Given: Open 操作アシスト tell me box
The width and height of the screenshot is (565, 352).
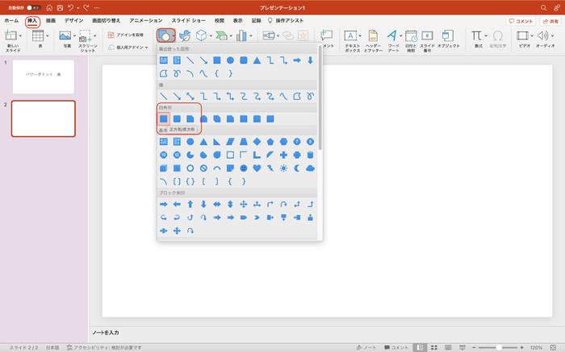Looking at the screenshot, I should (x=286, y=20).
